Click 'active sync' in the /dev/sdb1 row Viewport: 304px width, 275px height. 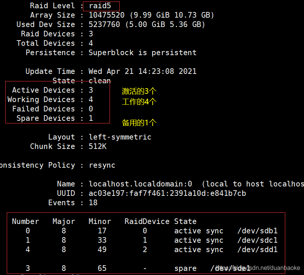pyautogui.click(x=199, y=231)
